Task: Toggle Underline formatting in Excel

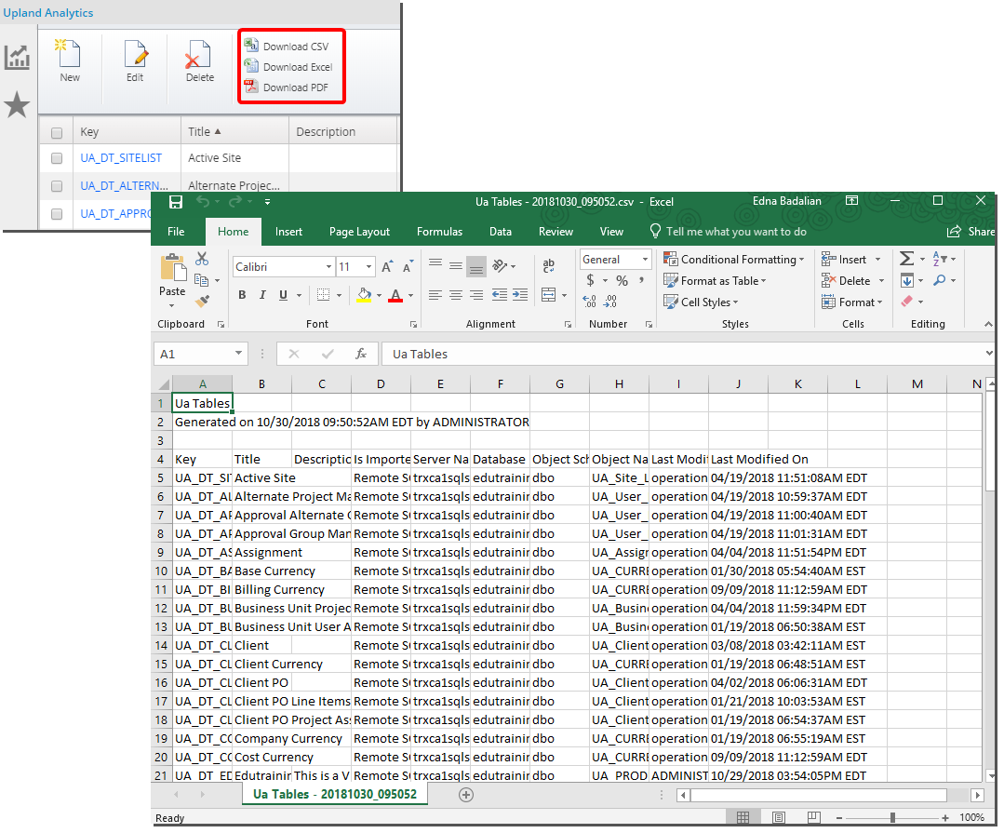Action: coord(283,295)
